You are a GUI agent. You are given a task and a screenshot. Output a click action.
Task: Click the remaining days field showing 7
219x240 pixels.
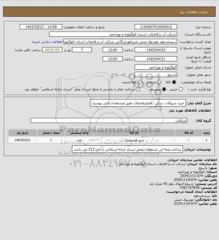click(82, 50)
